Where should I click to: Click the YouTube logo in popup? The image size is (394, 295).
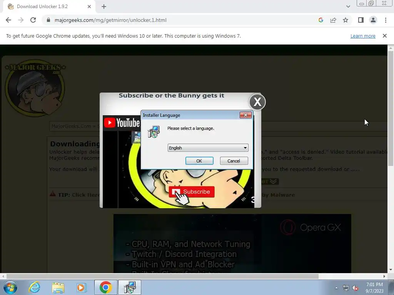coord(122,123)
